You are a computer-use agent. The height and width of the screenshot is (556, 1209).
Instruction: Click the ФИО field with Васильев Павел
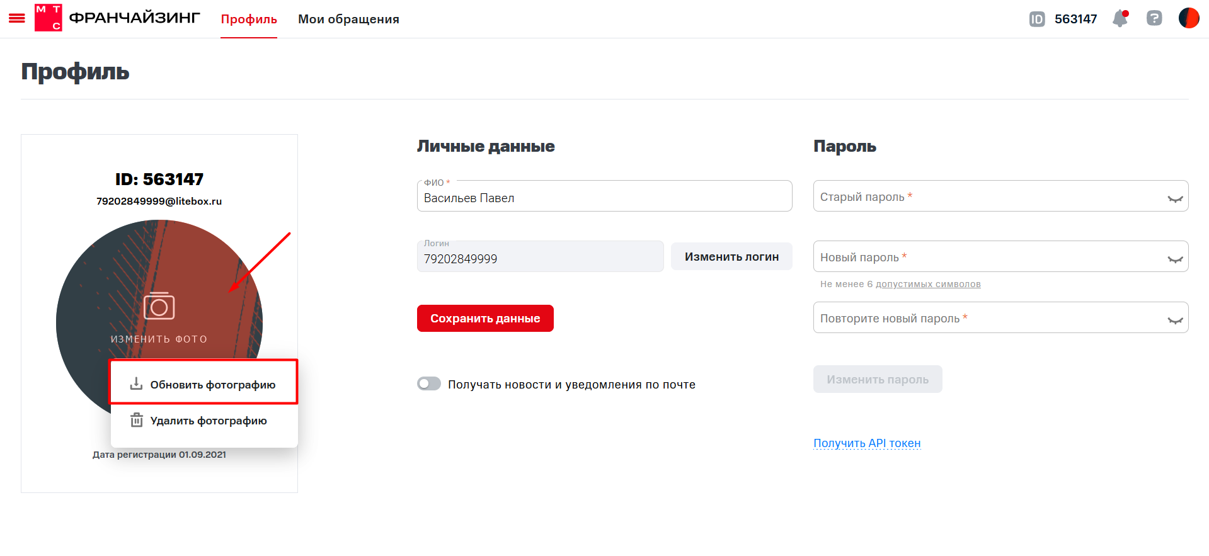pyautogui.click(x=604, y=196)
